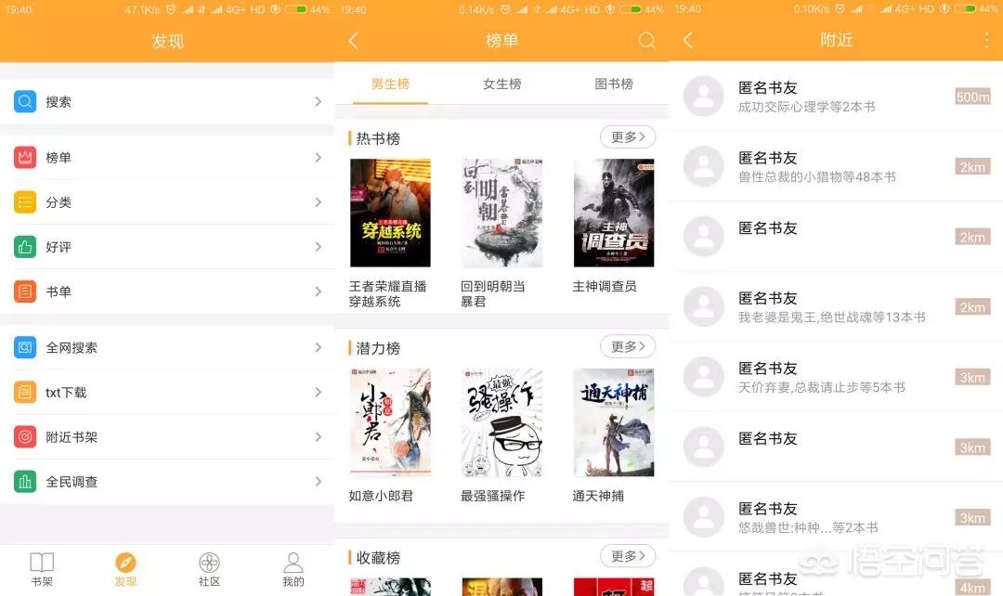This screenshot has height=596, width=1003.
Task: Tap the 500m distance badge
Action: coord(972,97)
